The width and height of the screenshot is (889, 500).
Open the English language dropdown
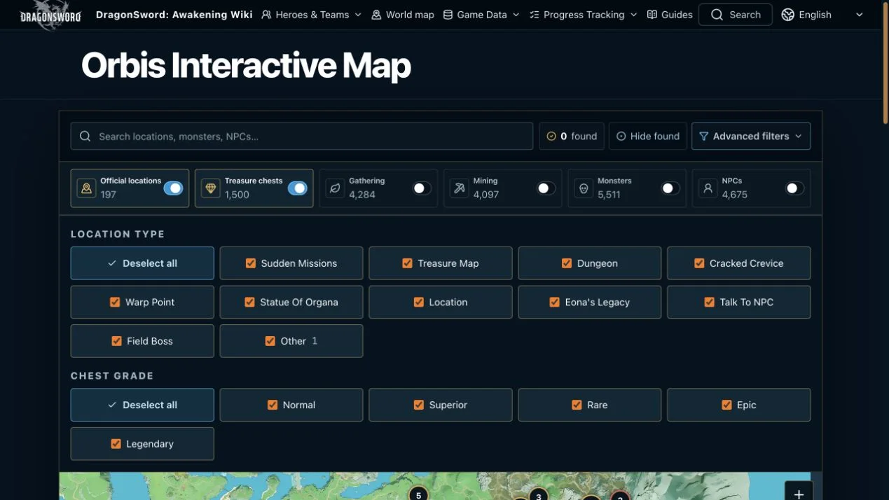[823, 15]
